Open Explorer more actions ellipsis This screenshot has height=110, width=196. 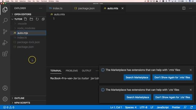41,8
